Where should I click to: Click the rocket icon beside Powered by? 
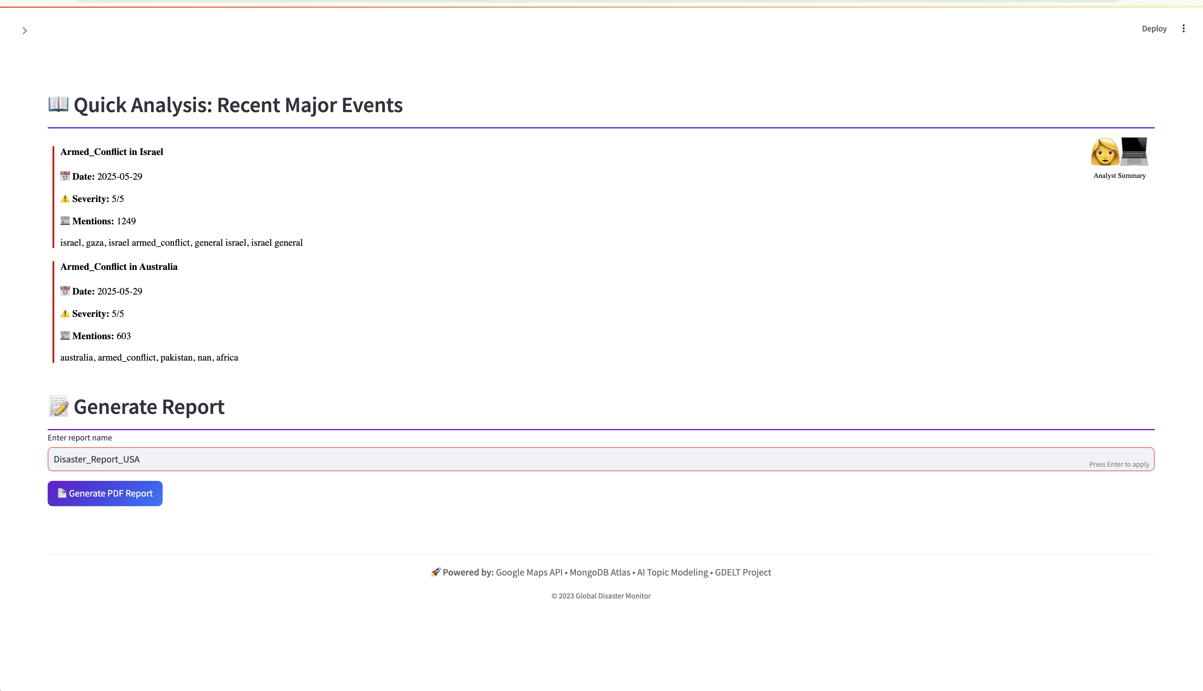click(435, 572)
